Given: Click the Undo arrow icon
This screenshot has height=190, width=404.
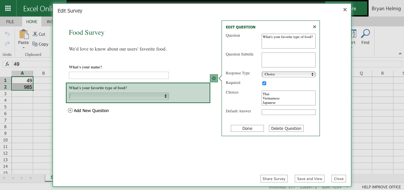Looking at the screenshot, I should [x=7, y=34].
